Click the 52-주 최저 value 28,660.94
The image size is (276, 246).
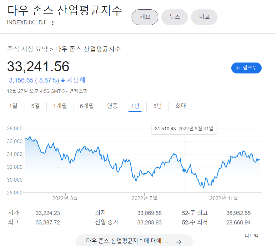238,223
